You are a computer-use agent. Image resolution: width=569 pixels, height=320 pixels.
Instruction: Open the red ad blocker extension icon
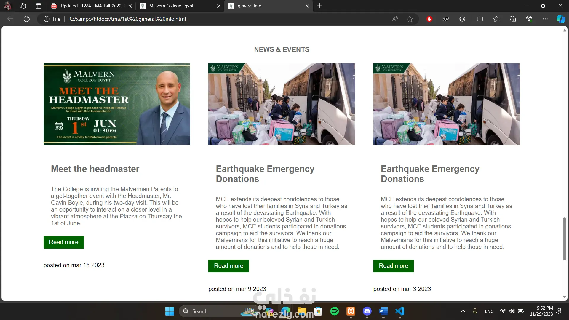click(429, 19)
